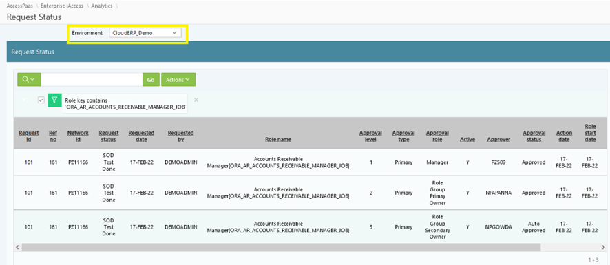Uncheck the Role key filter checkbox

tap(41, 100)
